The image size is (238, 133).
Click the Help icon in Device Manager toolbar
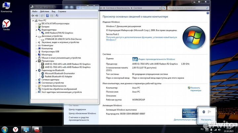[x=47, y=15]
